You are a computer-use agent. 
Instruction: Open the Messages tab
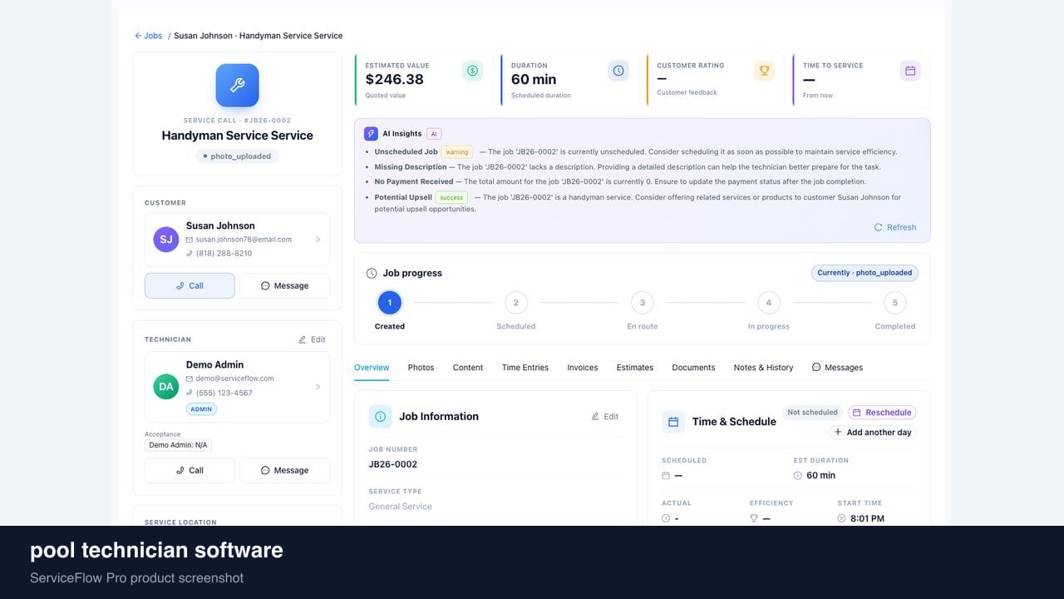837,368
